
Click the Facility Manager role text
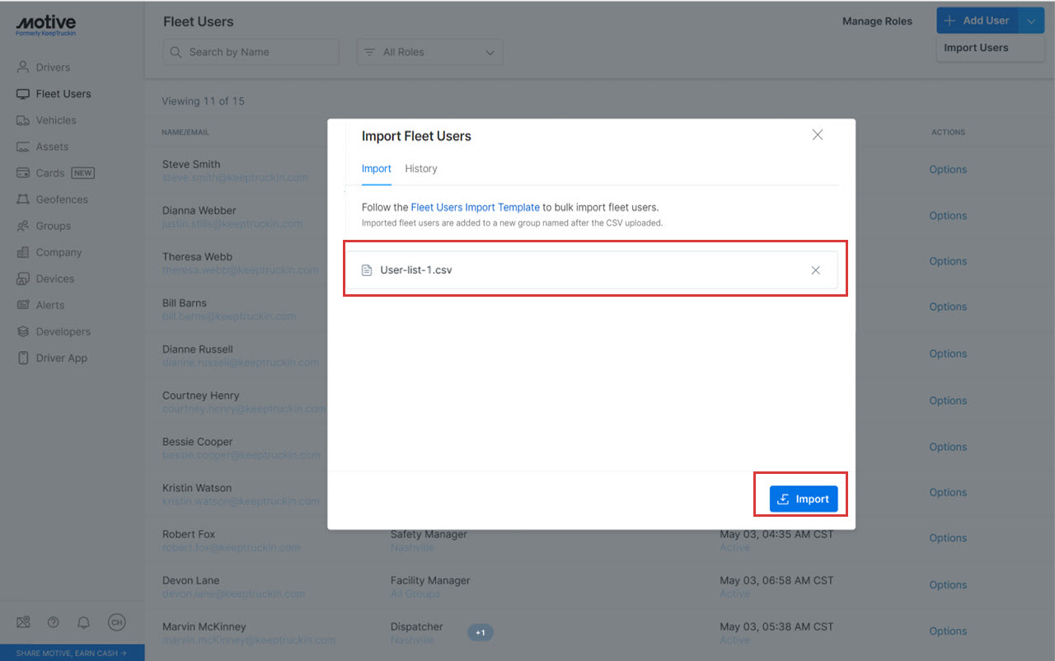430,580
